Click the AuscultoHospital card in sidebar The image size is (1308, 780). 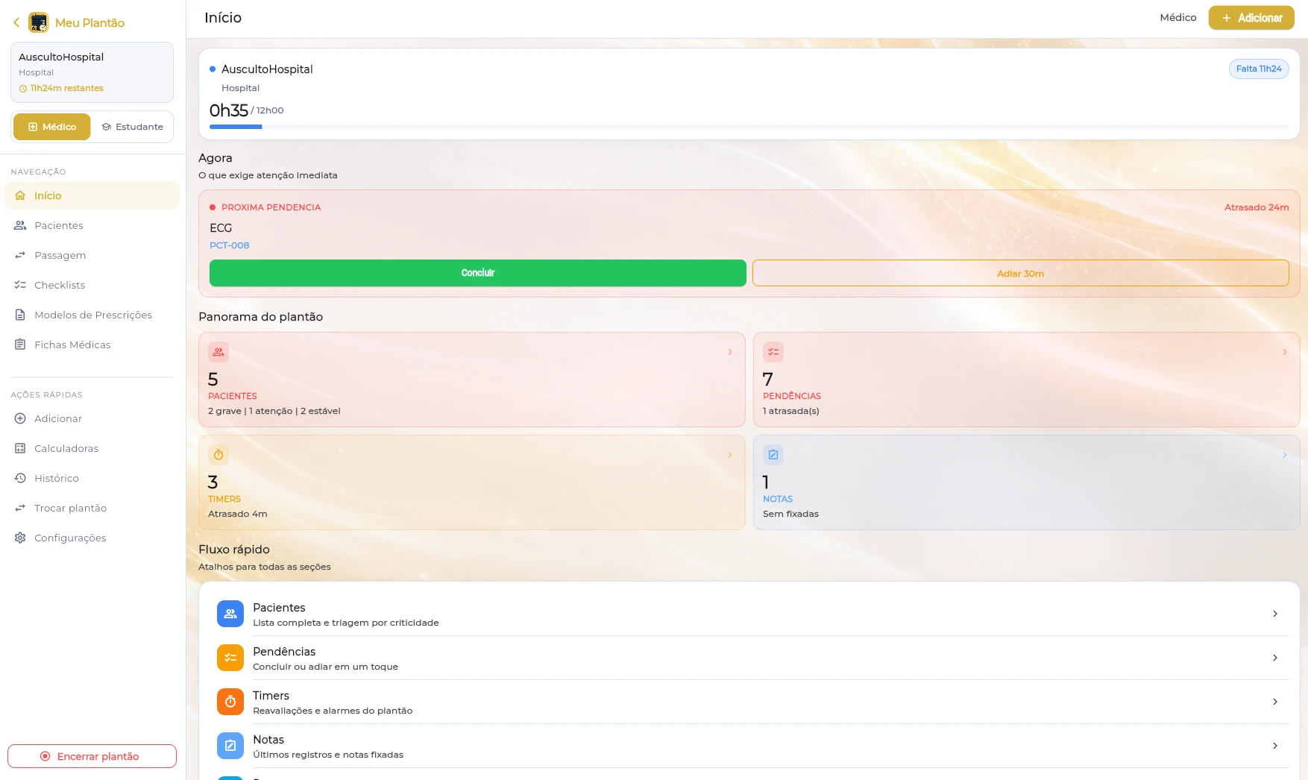pyautogui.click(x=92, y=72)
